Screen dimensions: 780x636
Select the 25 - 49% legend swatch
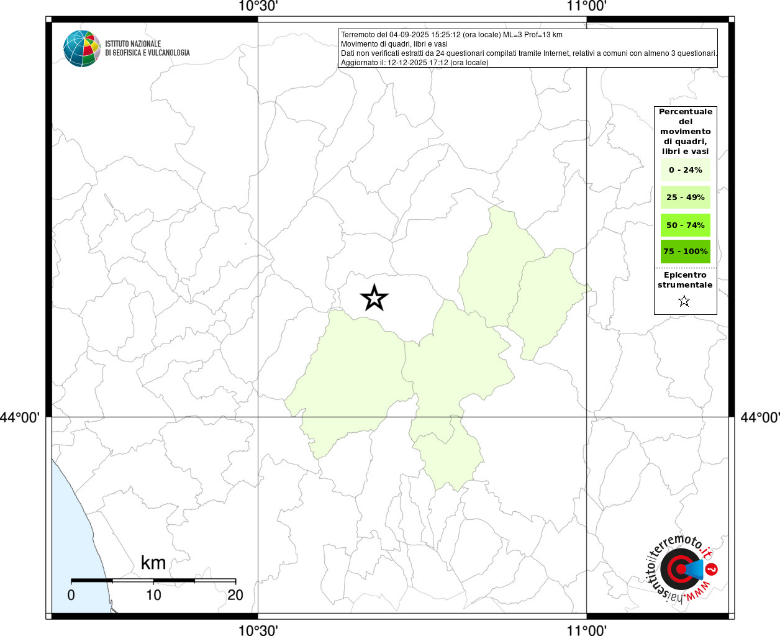685,197
